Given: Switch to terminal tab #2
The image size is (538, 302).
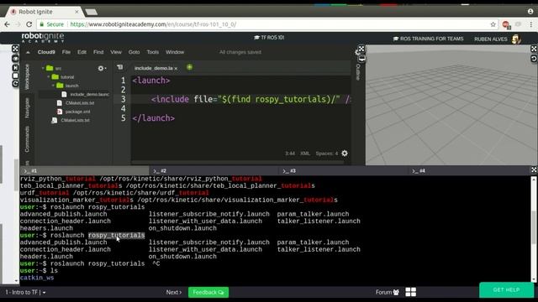Looking at the screenshot, I should (214, 170).
